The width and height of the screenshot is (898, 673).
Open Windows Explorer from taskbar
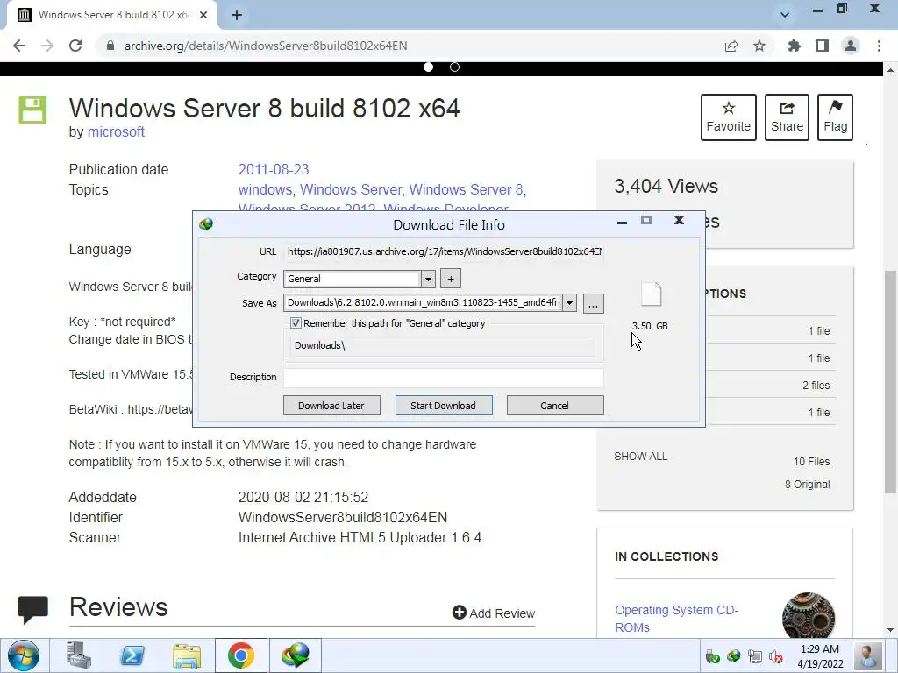(x=188, y=655)
